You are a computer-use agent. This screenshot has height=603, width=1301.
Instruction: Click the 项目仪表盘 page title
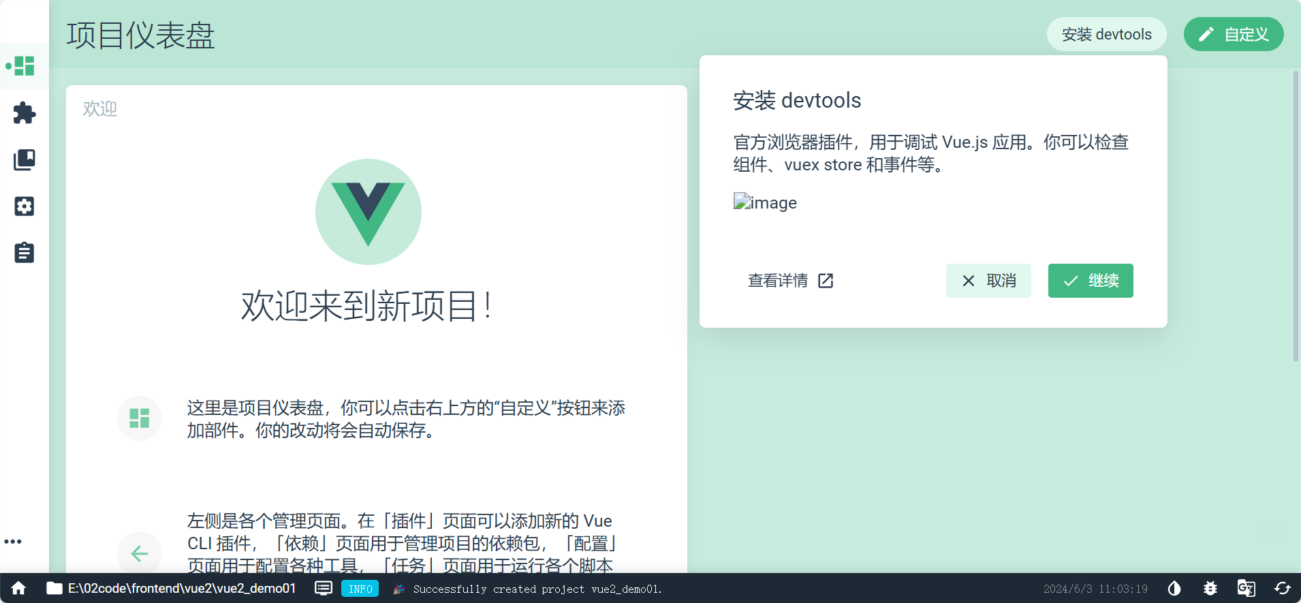pos(140,35)
